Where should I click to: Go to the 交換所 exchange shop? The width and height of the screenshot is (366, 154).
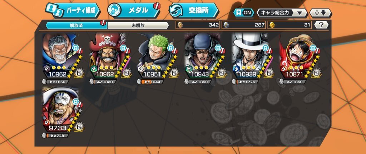pos(194,10)
